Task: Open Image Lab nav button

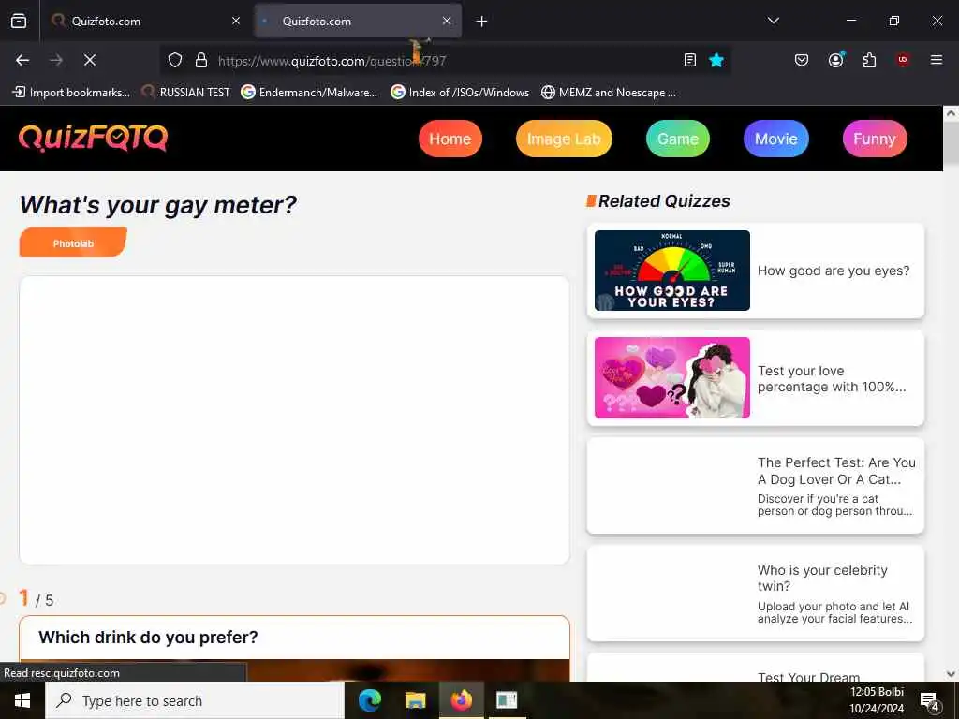Action: point(564,139)
